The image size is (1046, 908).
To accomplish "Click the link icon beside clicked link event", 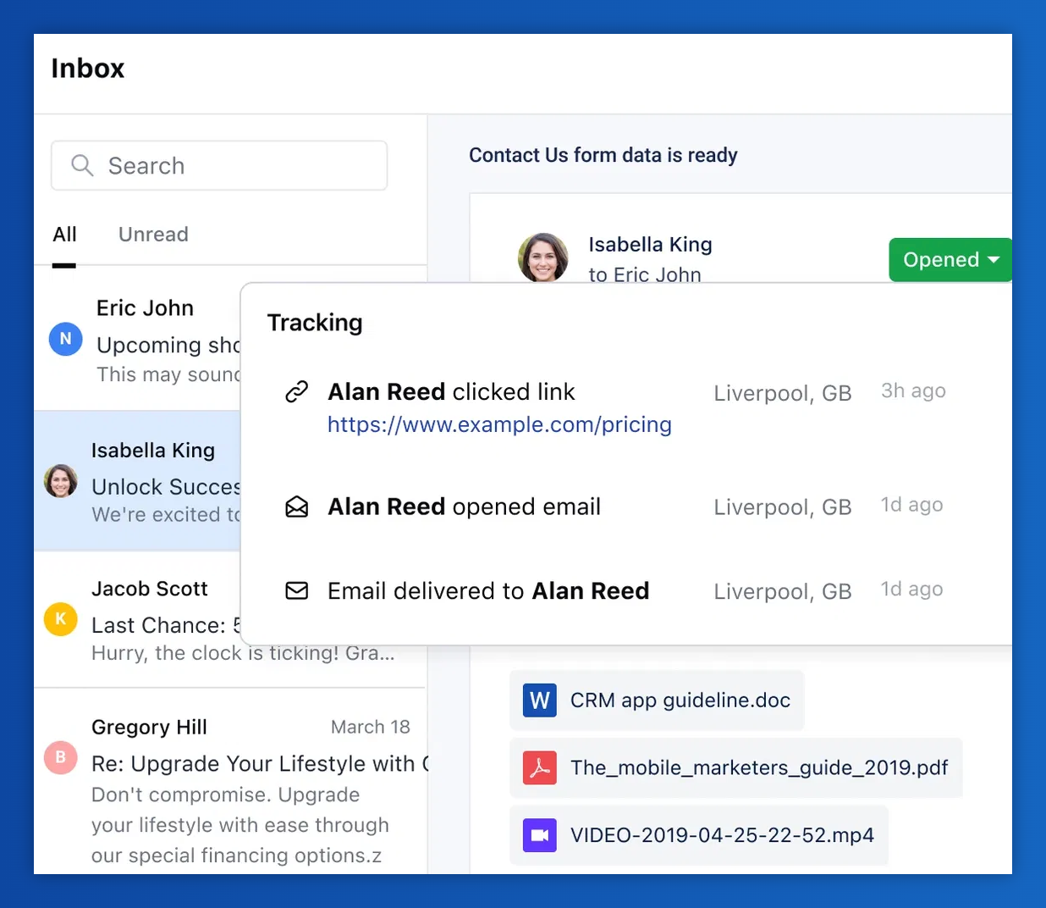I will (x=296, y=391).
